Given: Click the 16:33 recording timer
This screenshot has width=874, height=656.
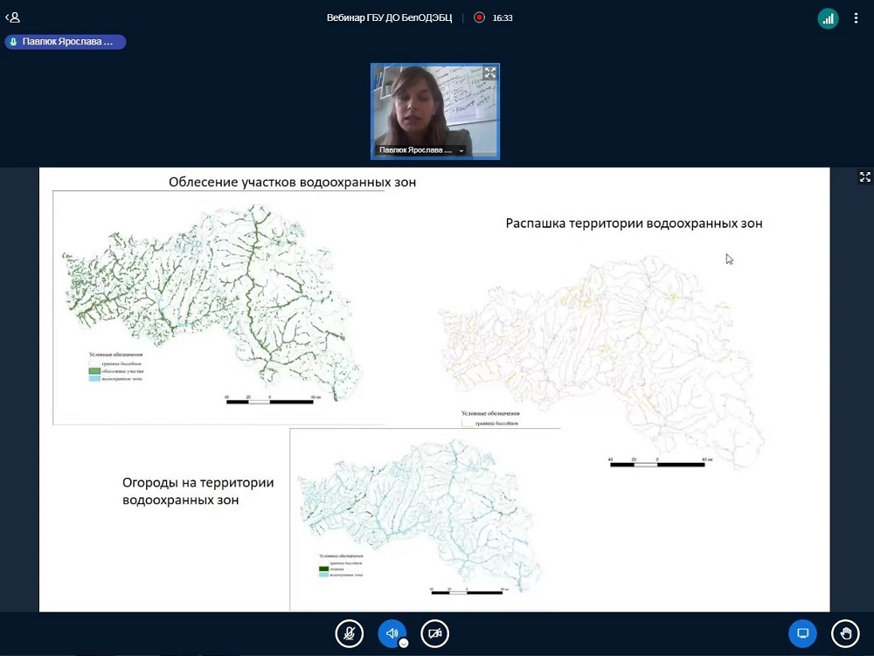Looking at the screenshot, I should 503,17.
